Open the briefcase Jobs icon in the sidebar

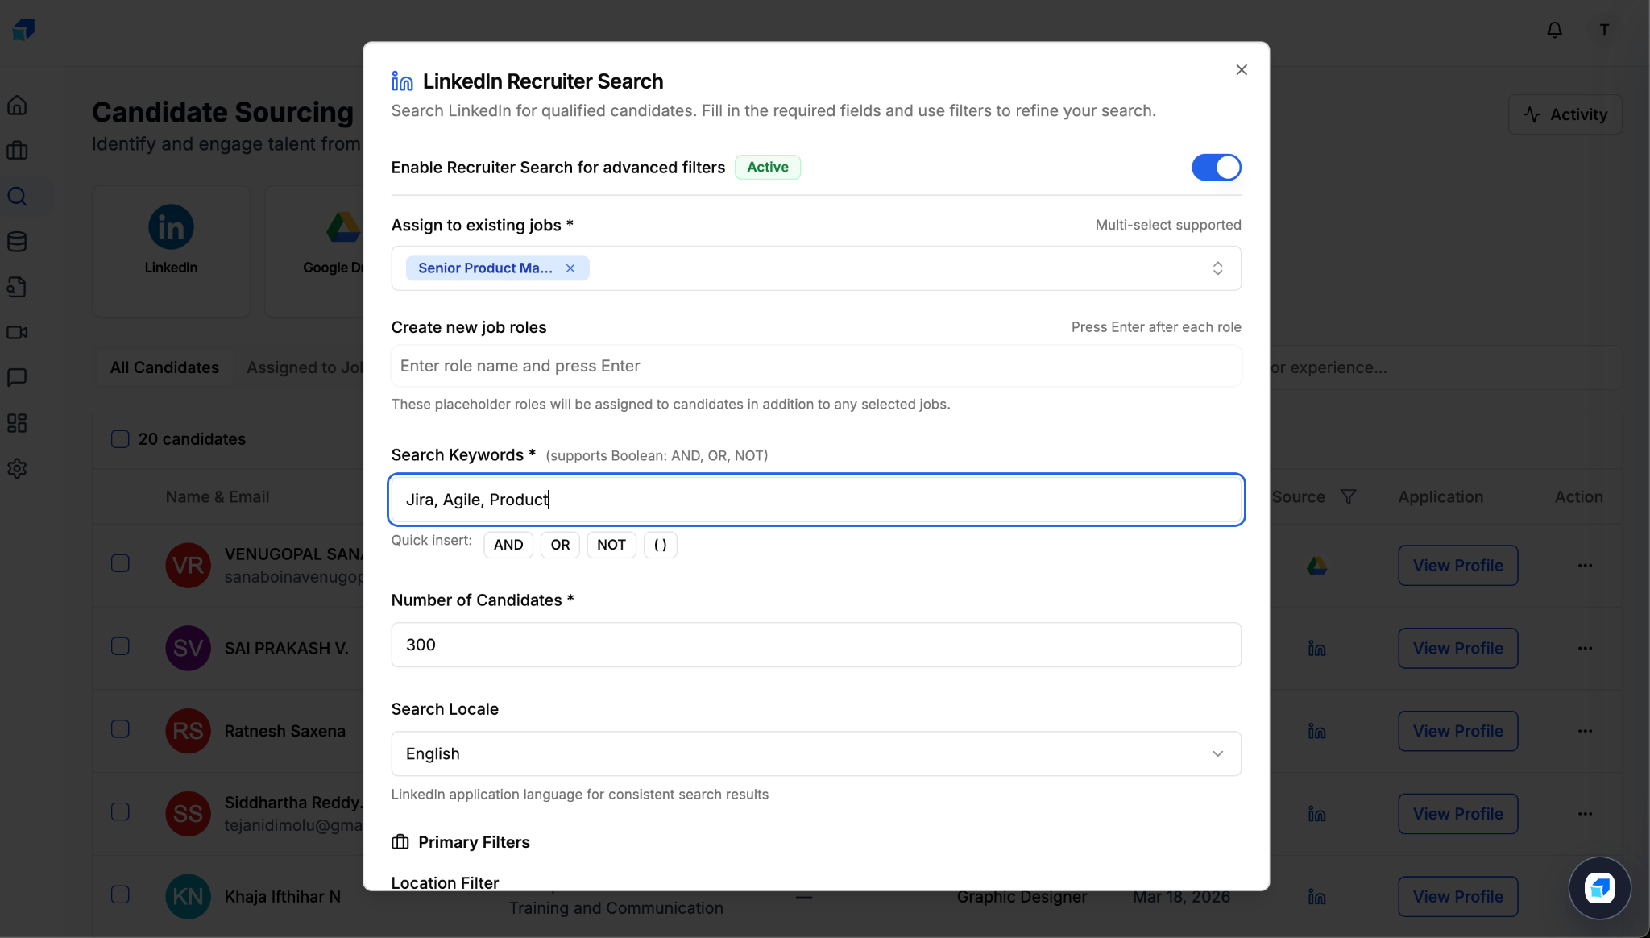tap(18, 151)
